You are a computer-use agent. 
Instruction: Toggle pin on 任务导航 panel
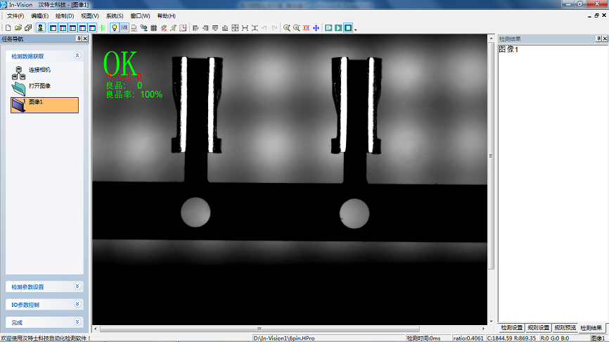pyautogui.click(x=79, y=39)
